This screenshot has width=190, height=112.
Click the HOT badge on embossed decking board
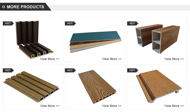click(70, 70)
